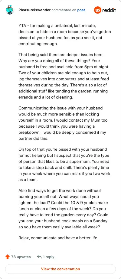Click the paragraph beginning "Communicating the issue"
This screenshot has height=279, width=121.
click(63, 123)
